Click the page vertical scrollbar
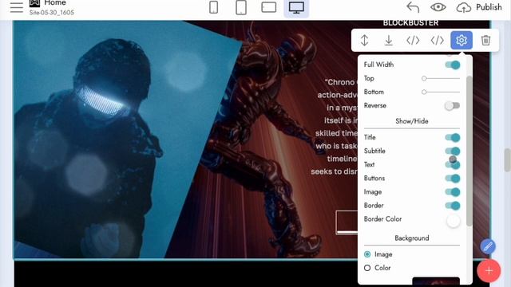511x287 pixels. click(x=508, y=159)
